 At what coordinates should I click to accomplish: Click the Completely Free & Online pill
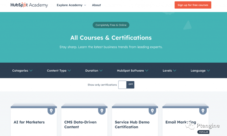111,25
